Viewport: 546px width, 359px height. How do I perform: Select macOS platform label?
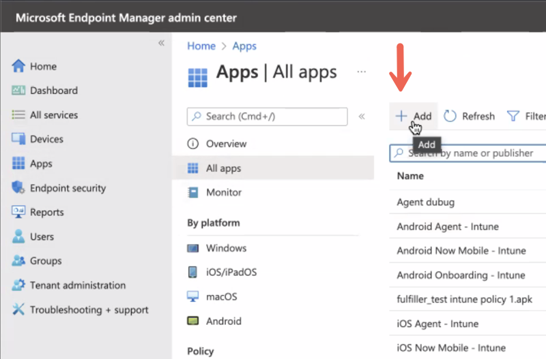click(221, 296)
